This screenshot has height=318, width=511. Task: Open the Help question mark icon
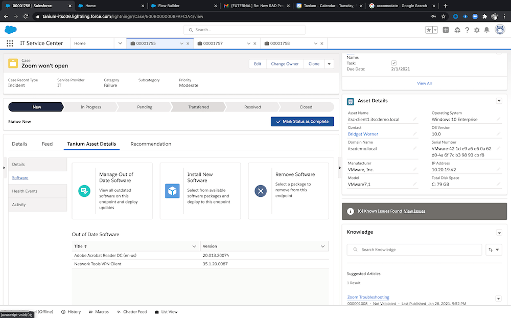click(x=467, y=30)
